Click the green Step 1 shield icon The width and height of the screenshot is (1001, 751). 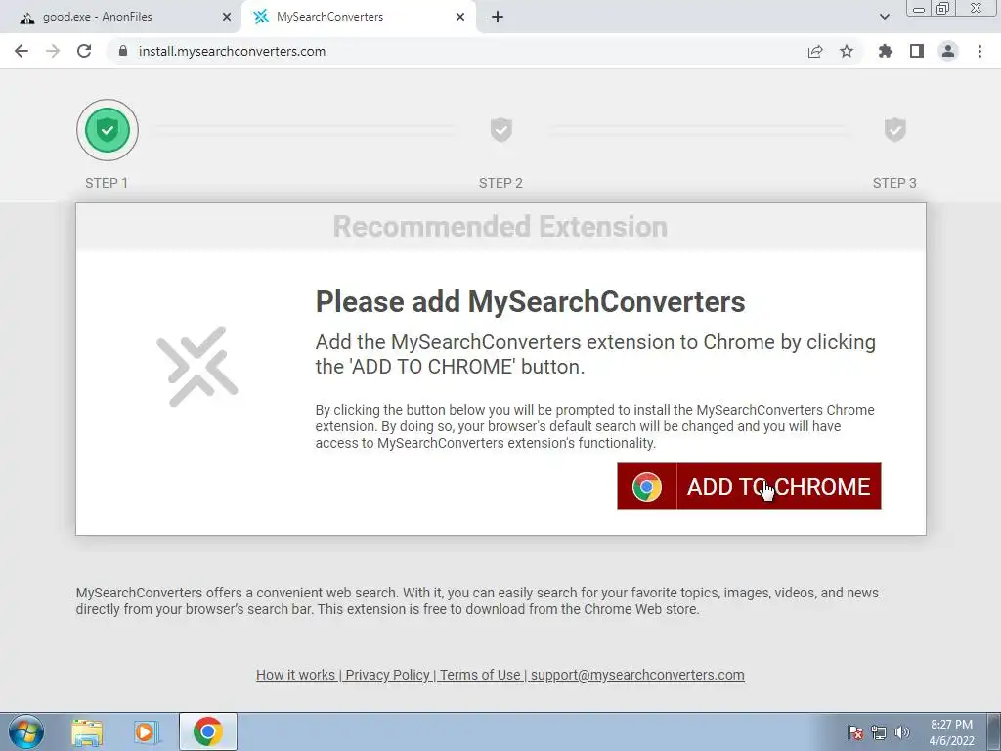[108, 130]
